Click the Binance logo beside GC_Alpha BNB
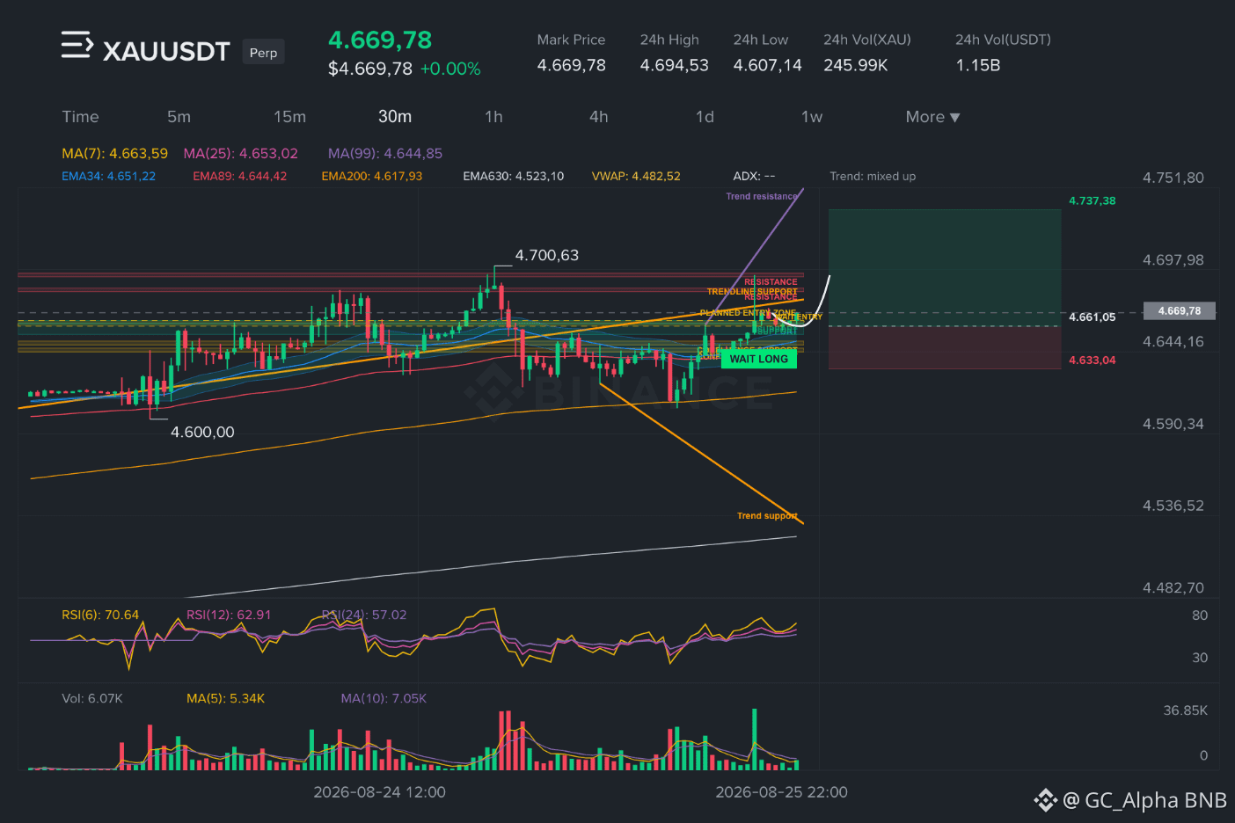This screenshot has width=1235, height=823. 1045,800
